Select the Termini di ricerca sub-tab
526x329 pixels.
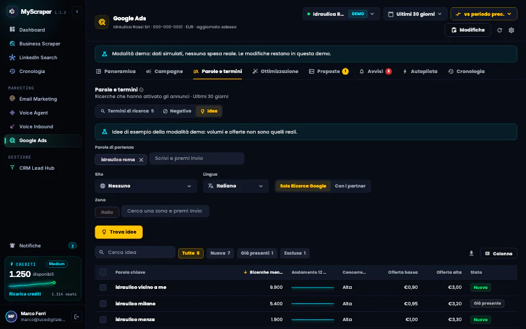coord(127,111)
